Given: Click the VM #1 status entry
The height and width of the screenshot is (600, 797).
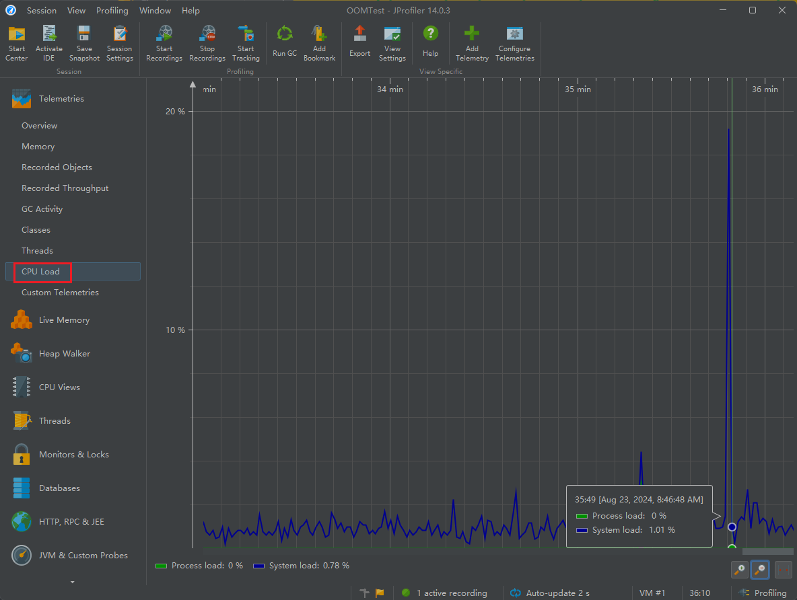Looking at the screenshot, I should 652,593.
